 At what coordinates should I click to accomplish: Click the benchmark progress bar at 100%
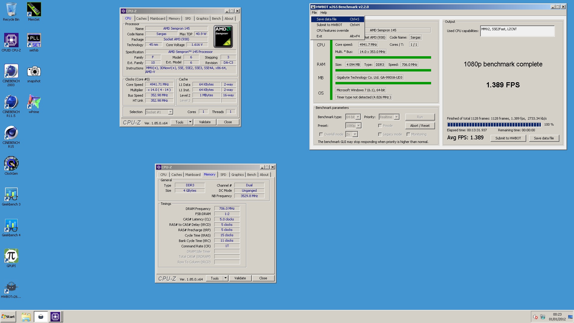point(494,125)
